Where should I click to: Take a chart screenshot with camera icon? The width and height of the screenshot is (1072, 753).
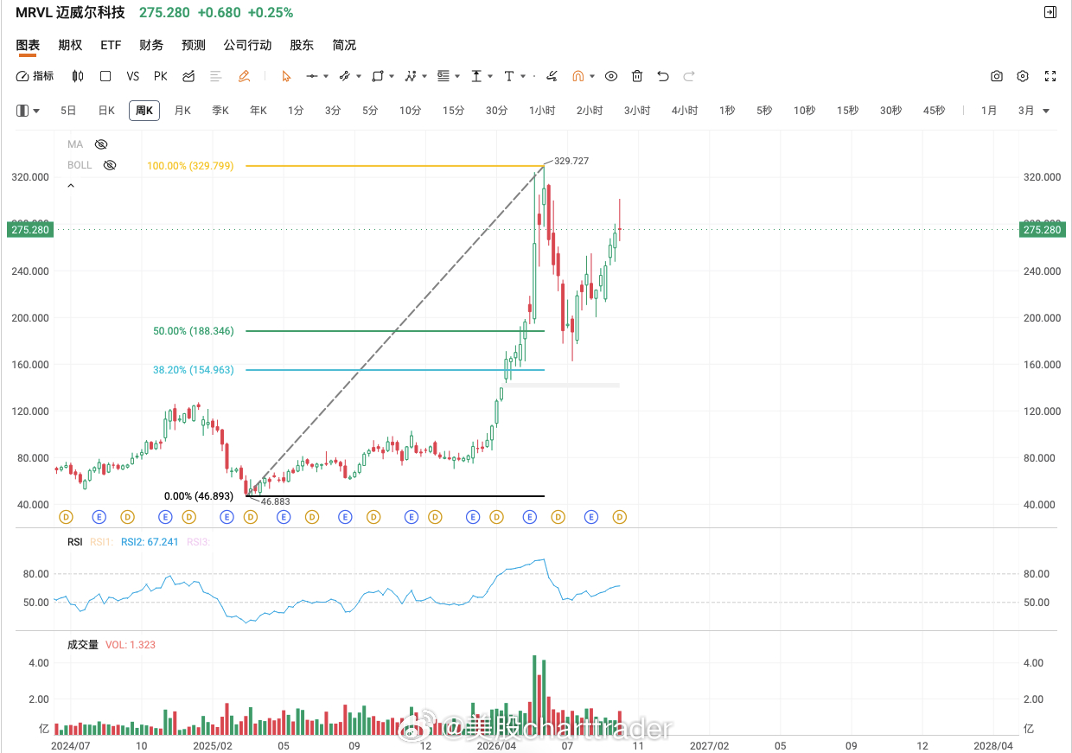pyautogui.click(x=997, y=76)
